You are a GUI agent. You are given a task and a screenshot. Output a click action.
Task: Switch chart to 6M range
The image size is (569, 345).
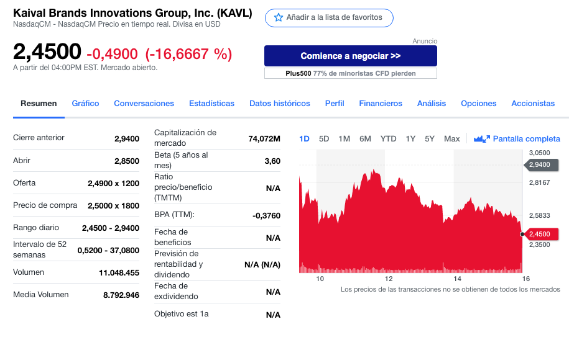pos(365,138)
